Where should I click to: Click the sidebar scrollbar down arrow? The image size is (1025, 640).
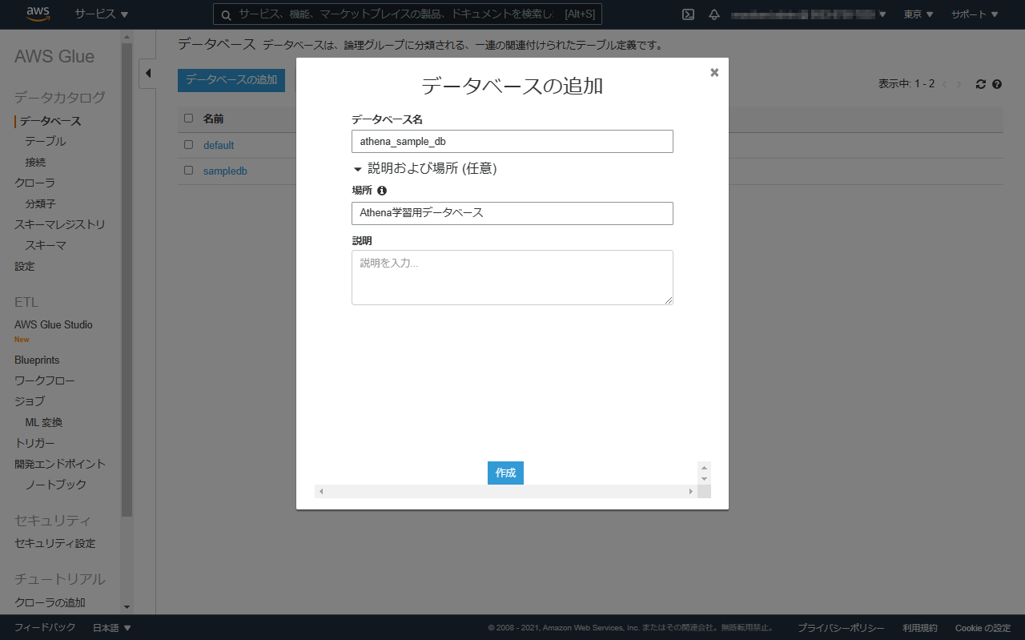tap(127, 607)
